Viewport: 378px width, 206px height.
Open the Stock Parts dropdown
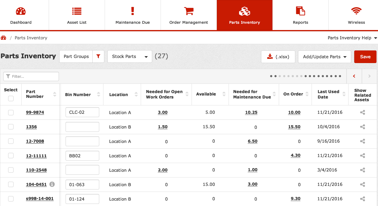[129, 56]
